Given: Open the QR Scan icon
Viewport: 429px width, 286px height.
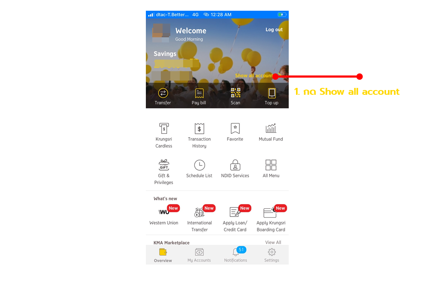Looking at the screenshot, I should coord(235,93).
